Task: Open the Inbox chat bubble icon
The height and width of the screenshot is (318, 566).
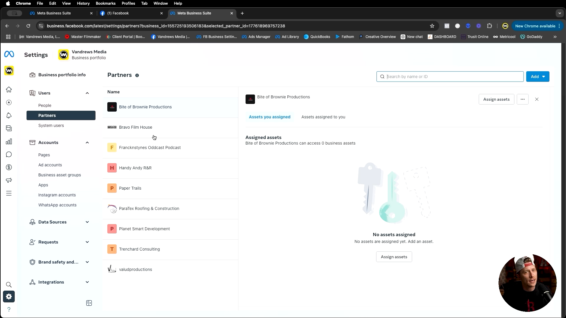Action: (x=9, y=154)
